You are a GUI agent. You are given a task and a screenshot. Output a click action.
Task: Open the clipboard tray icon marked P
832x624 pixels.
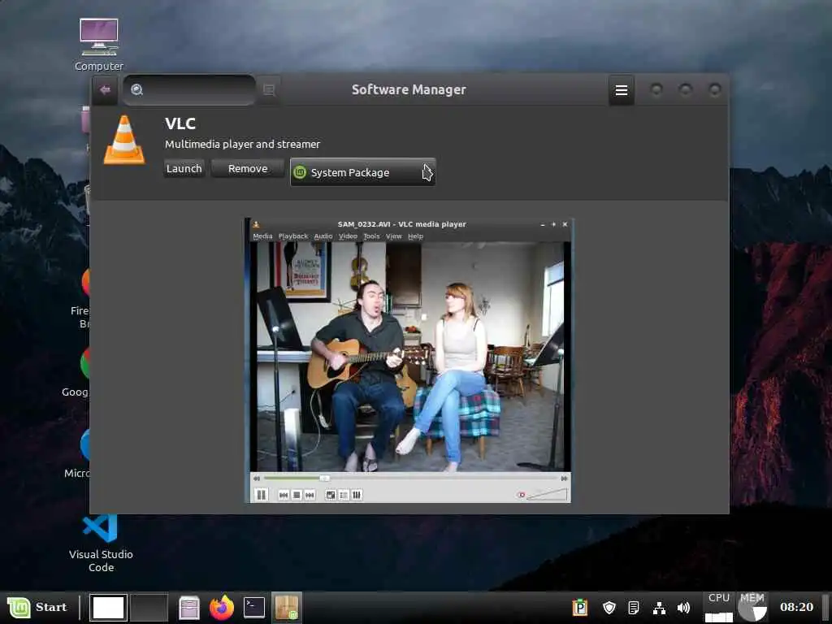[580, 608]
